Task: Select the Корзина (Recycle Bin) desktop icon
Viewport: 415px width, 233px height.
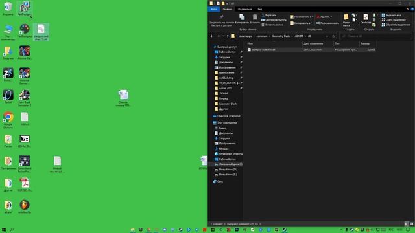Action: pyautogui.click(x=8, y=8)
